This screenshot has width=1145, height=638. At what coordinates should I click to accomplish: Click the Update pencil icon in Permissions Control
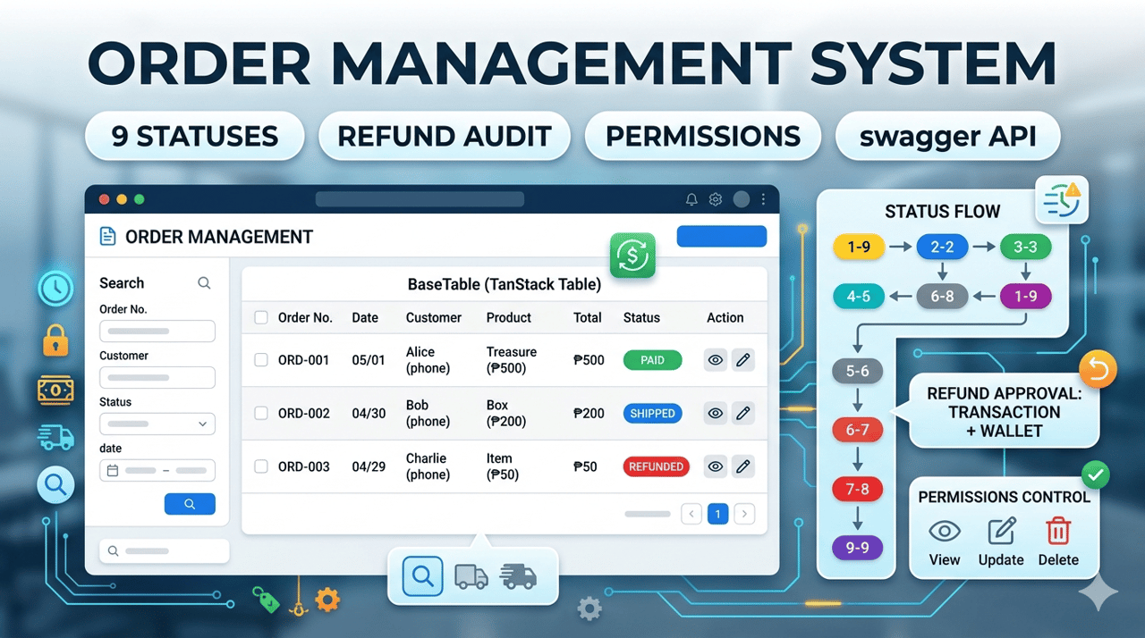[1001, 532]
